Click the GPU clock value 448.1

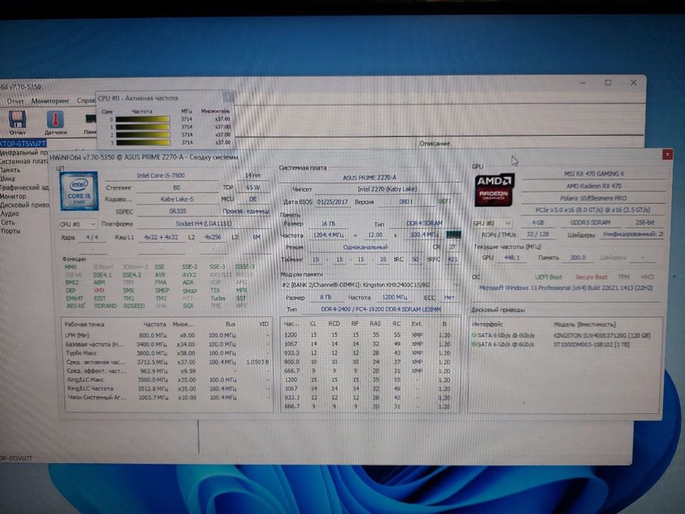click(x=512, y=258)
